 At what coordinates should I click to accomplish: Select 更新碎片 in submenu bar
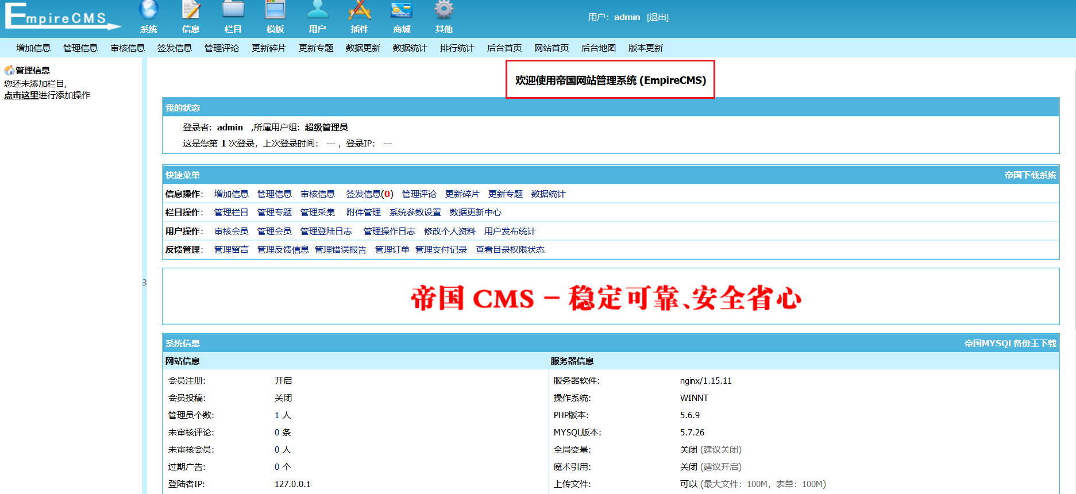pyautogui.click(x=269, y=48)
